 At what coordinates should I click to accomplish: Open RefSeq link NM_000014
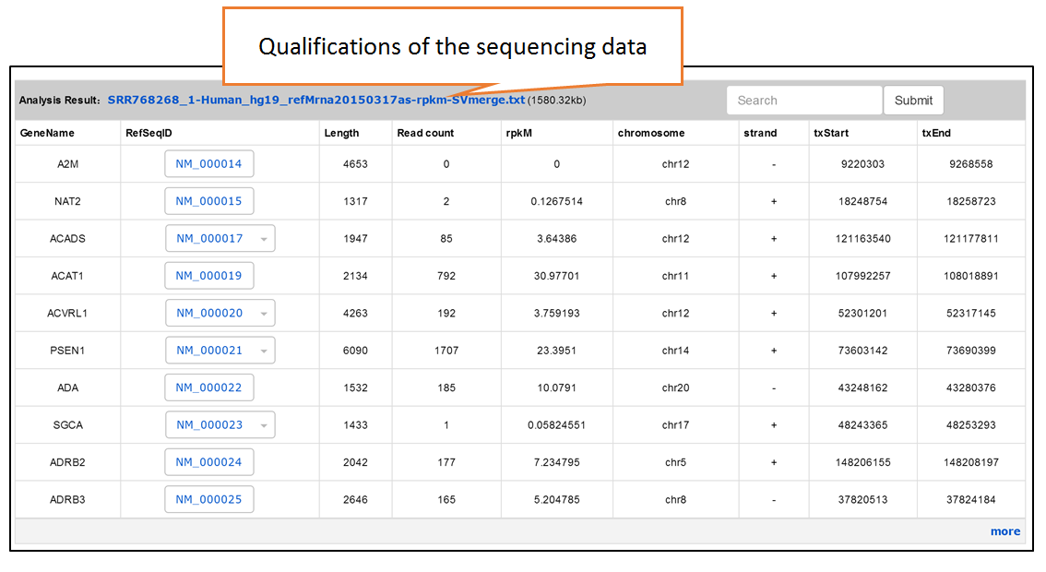pos(208,163)
